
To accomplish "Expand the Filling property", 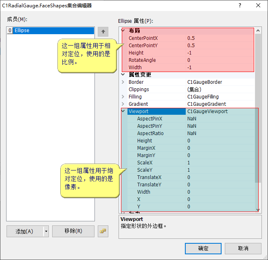I will [x=123, y=96].
